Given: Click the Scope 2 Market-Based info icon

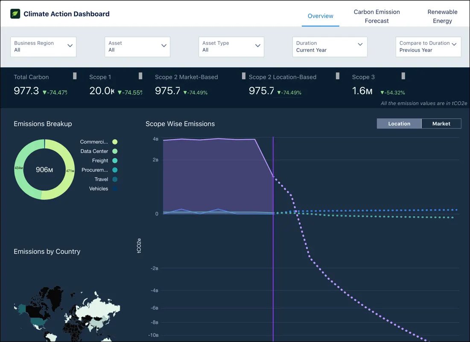Looking at the screenshot, I should pyautogui.click(x=243, y=75).
